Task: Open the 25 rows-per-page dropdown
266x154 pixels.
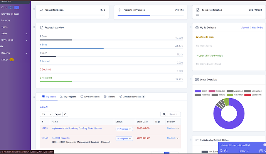Action: 45,114
